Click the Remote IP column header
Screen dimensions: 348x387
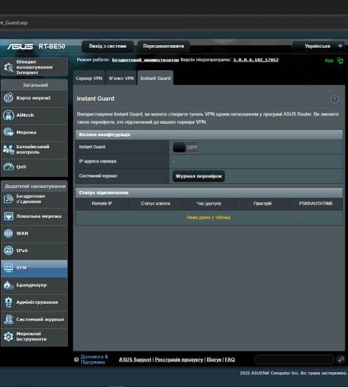[x=102, y=204]
